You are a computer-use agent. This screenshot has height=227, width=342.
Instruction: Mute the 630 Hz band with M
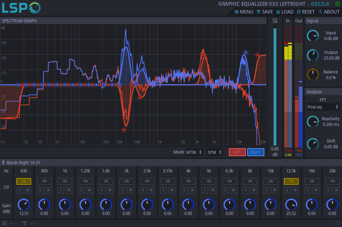(x=28, y=190)
